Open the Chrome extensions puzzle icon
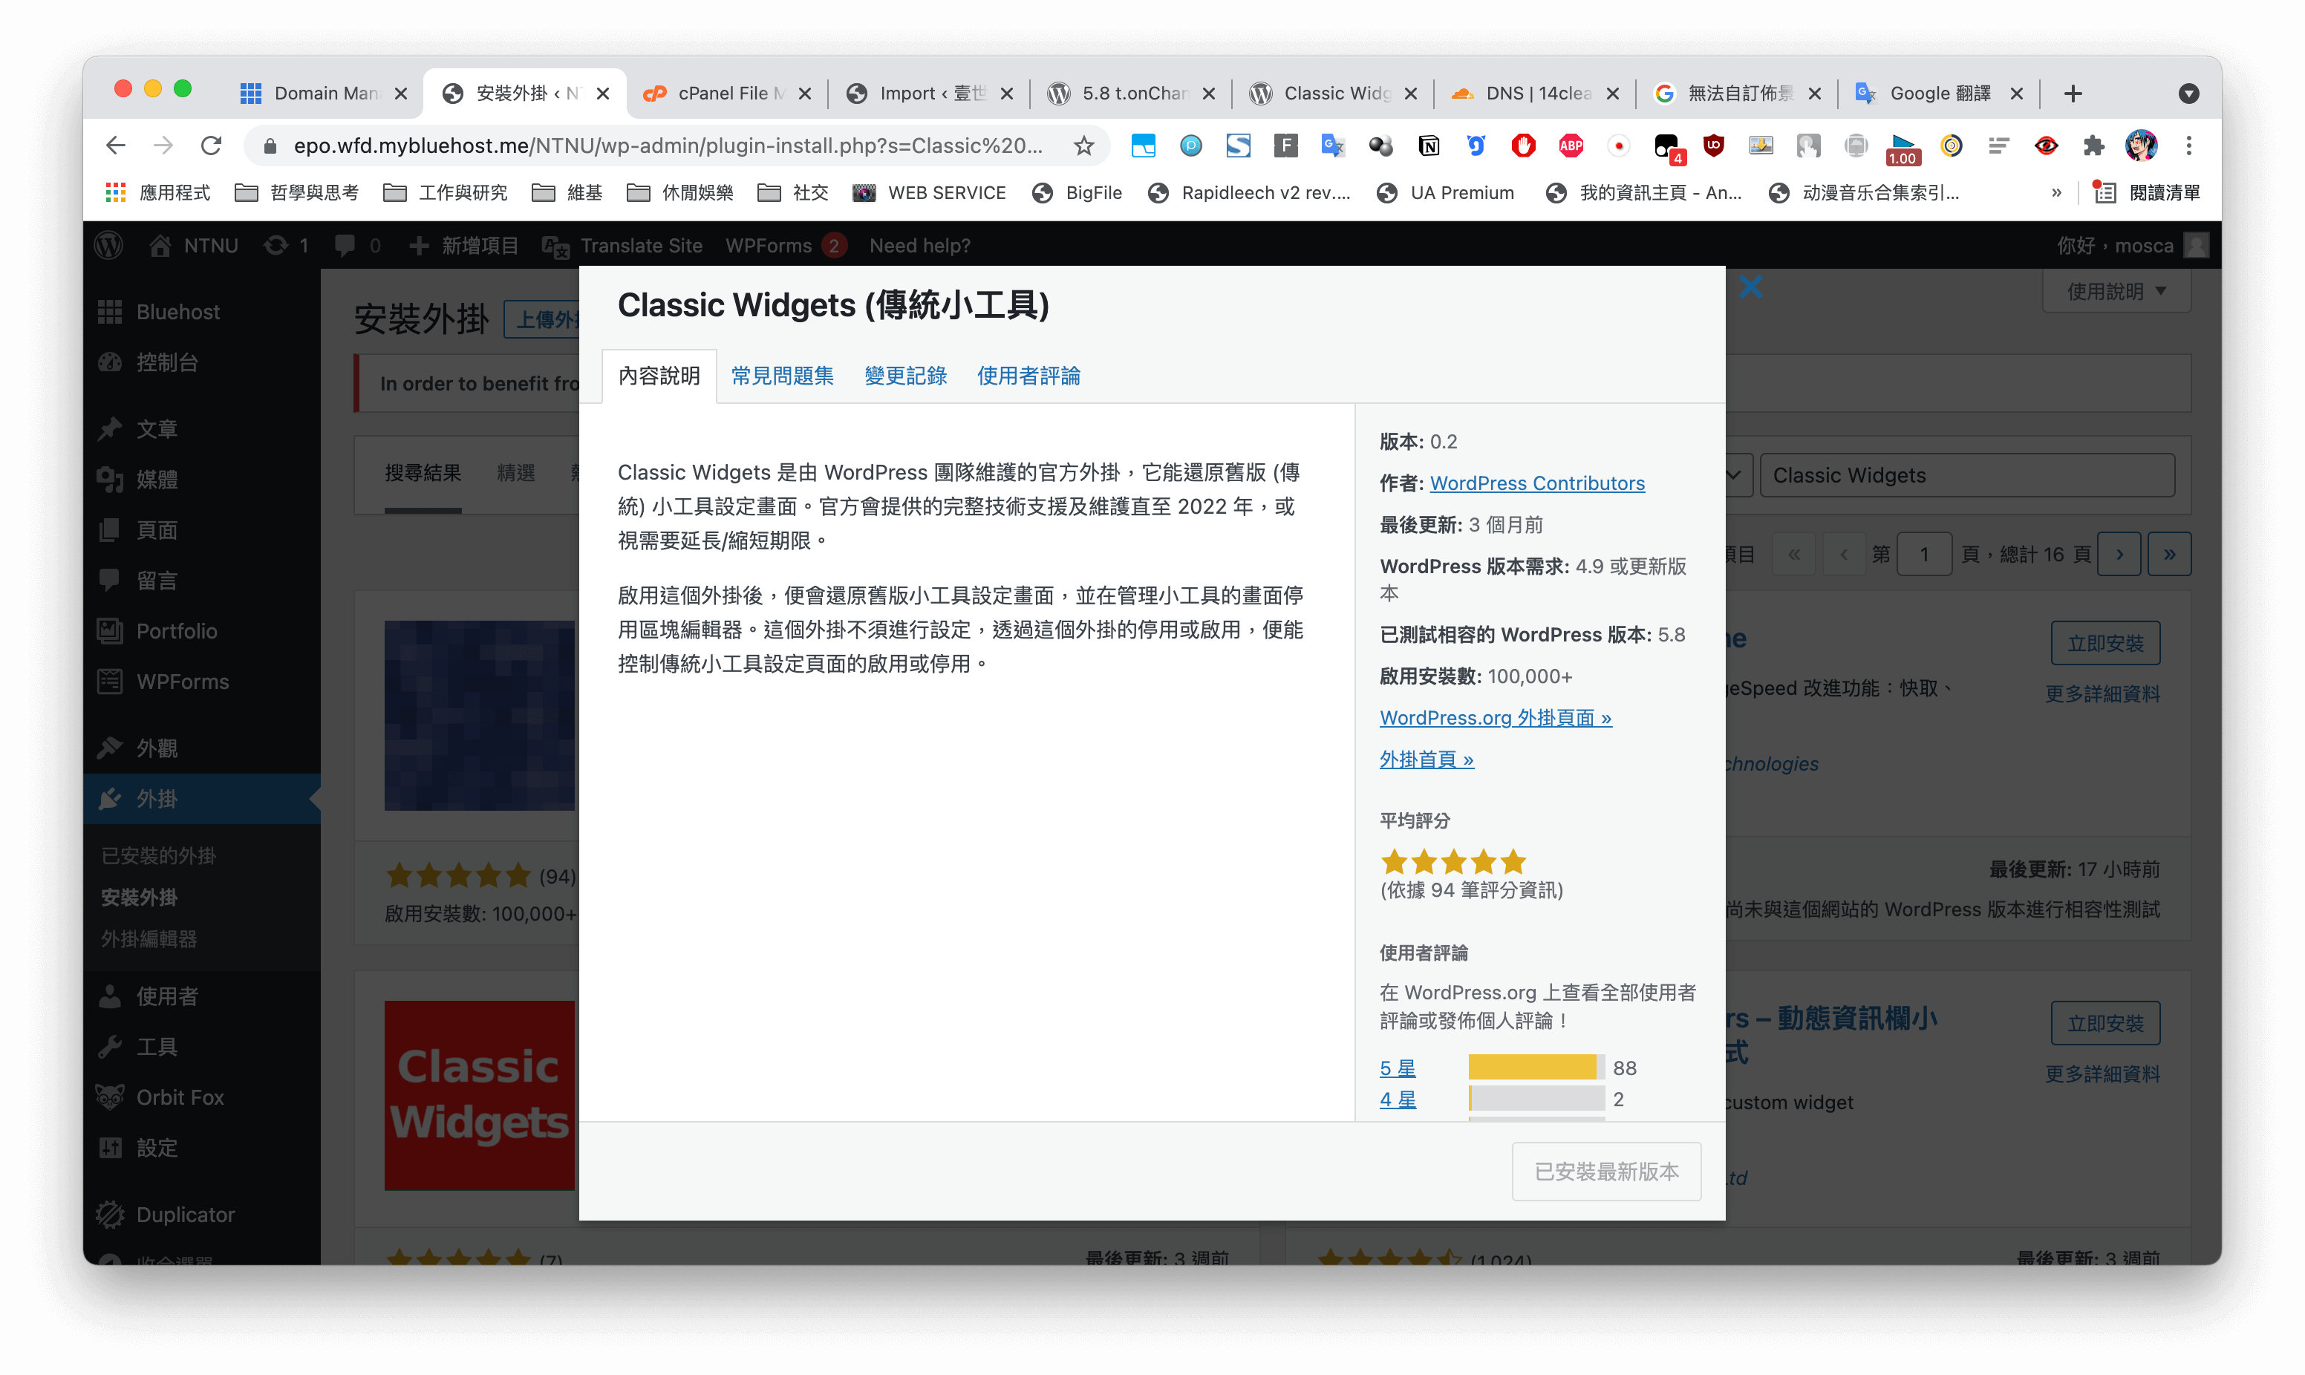 pyautogui.click(x=2093, y=146)
